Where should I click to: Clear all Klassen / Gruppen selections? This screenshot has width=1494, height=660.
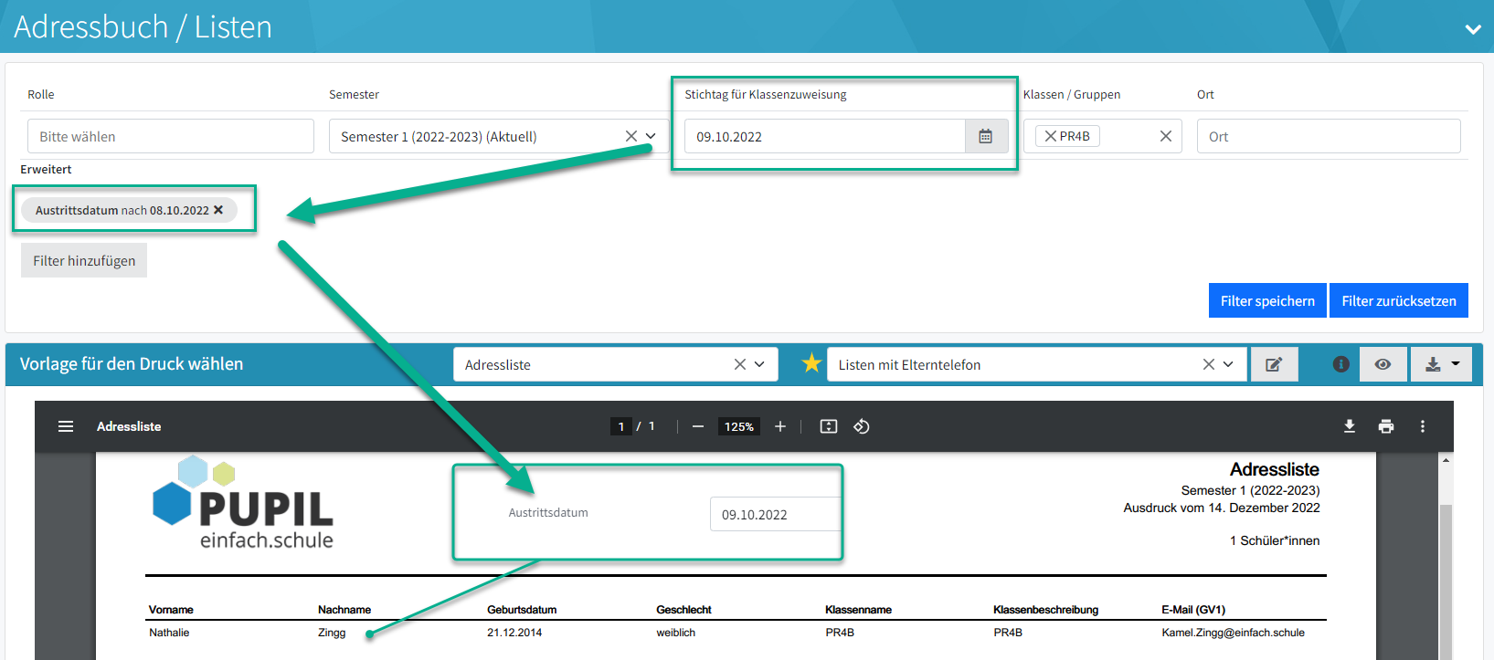click(1166, 136)
